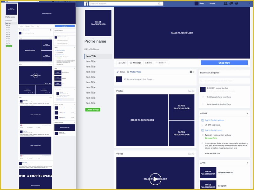Click Create a Page in the small left preview
The height and width of the screenshot is (190, 254).
tap(9, 46)
